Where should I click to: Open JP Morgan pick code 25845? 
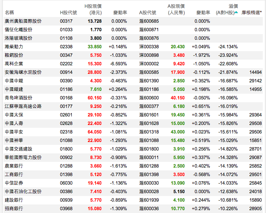[255, 183]
